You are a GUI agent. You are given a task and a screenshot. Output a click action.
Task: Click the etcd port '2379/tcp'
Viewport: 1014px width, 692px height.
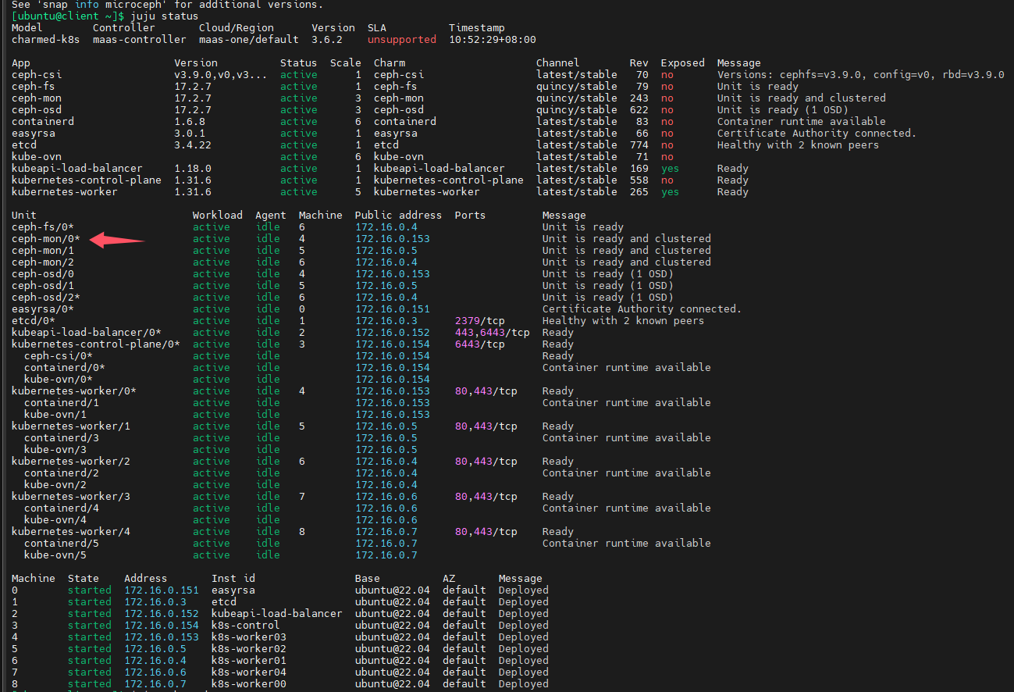480,321
